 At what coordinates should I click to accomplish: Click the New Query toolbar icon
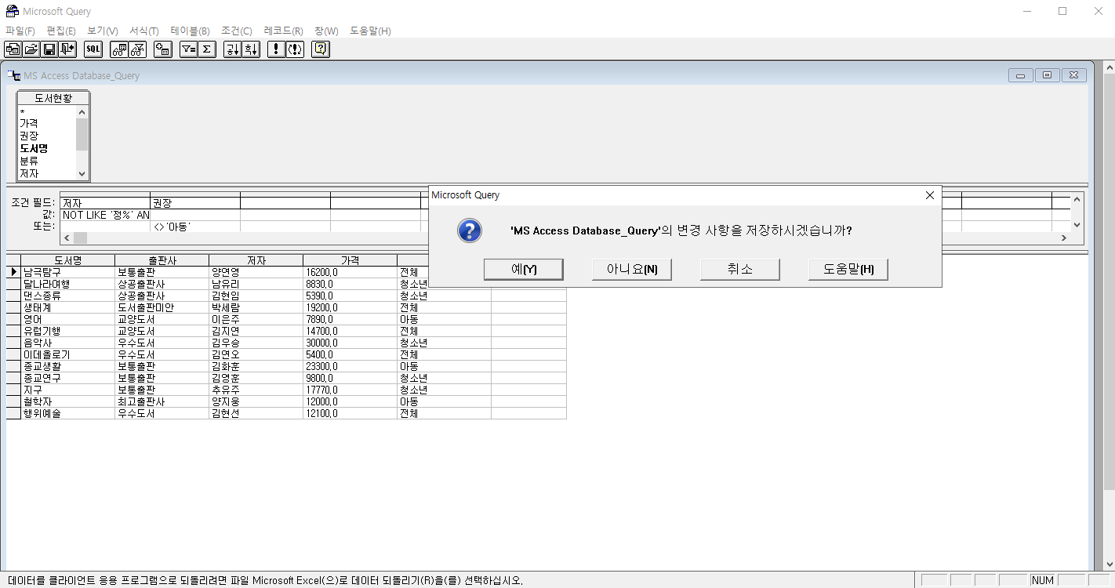[x=13, y=49]
